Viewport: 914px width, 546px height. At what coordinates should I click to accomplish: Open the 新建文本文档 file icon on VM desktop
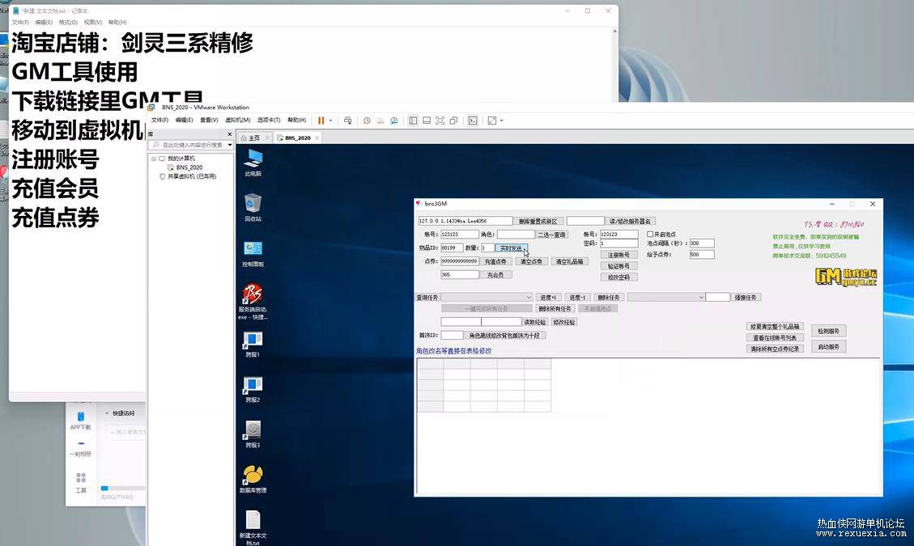click(x=253, y=527)
